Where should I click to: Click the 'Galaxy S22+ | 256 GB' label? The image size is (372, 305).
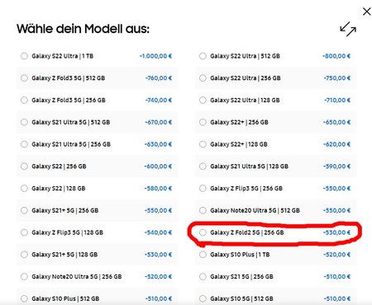coord(239,122)
